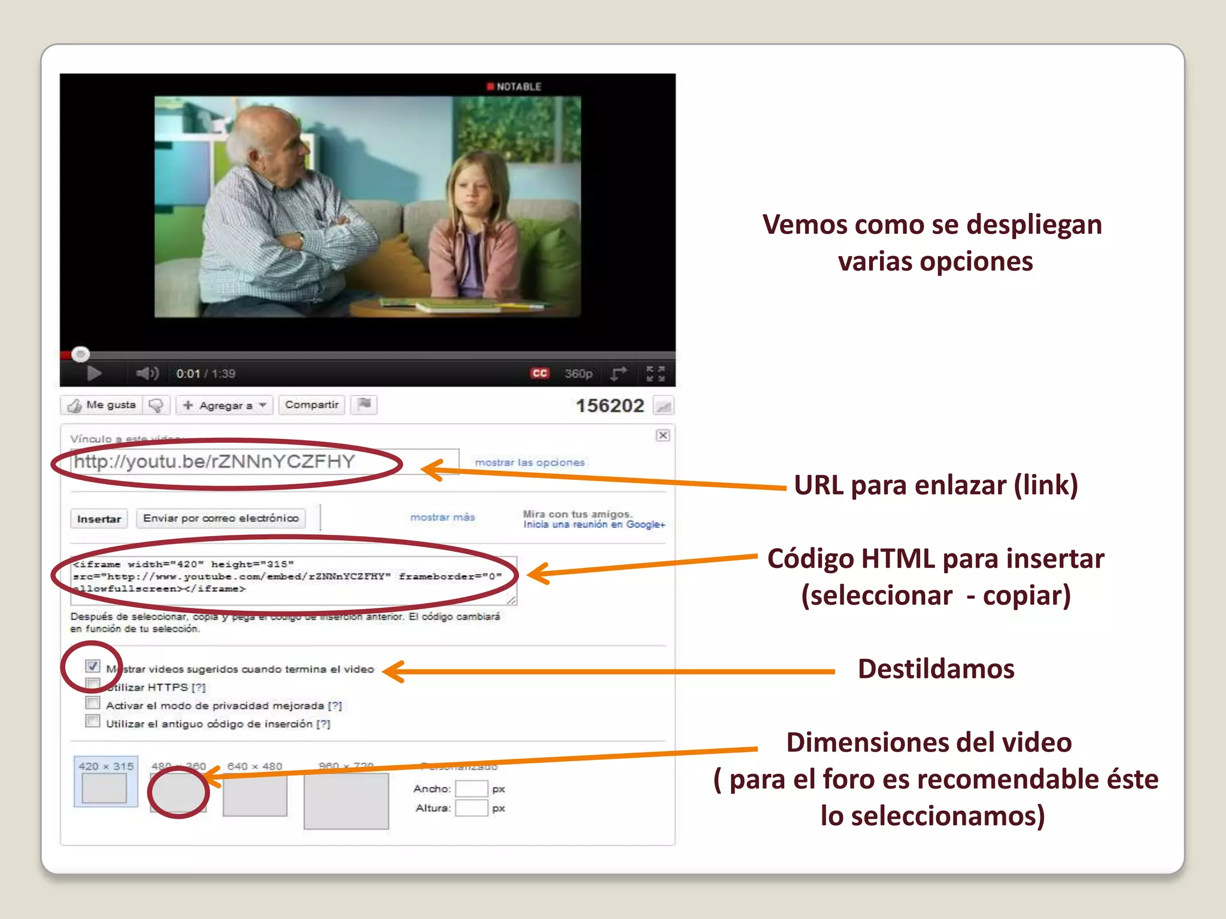Click the 0:01 / 1:39 time display
The width and height of the screenshot is (1226, 919).
[x=205, y=374]
